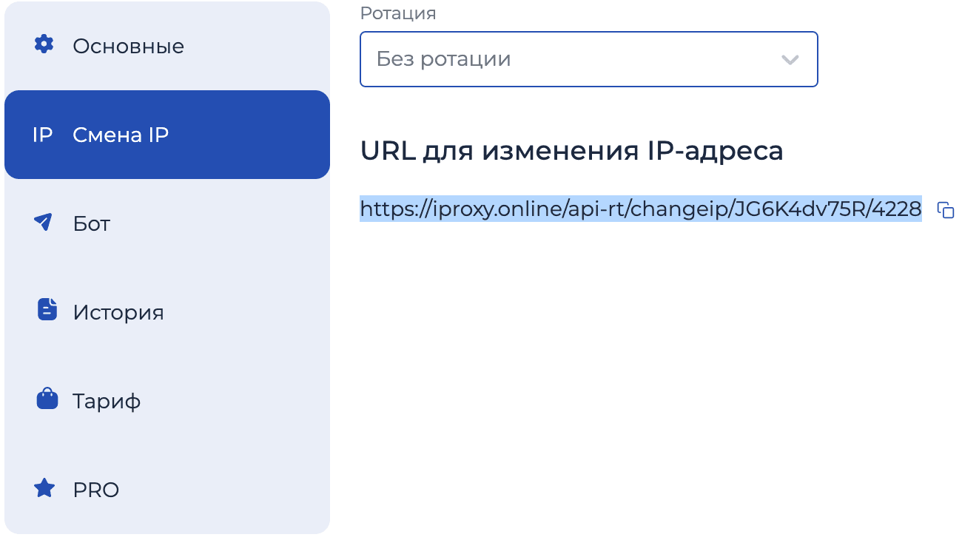Screen dimensions: 962x540
Task: Switch to the Основные section
Action: 127,46
